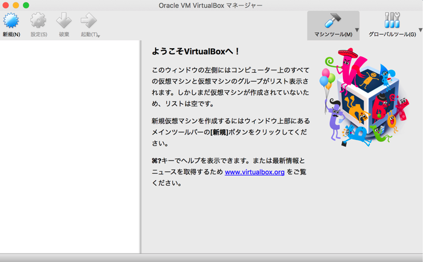The width and height of the screenshot is (424, 262).
Task: Select the 破棄 discard arrow icon
Action: point(64,20)
